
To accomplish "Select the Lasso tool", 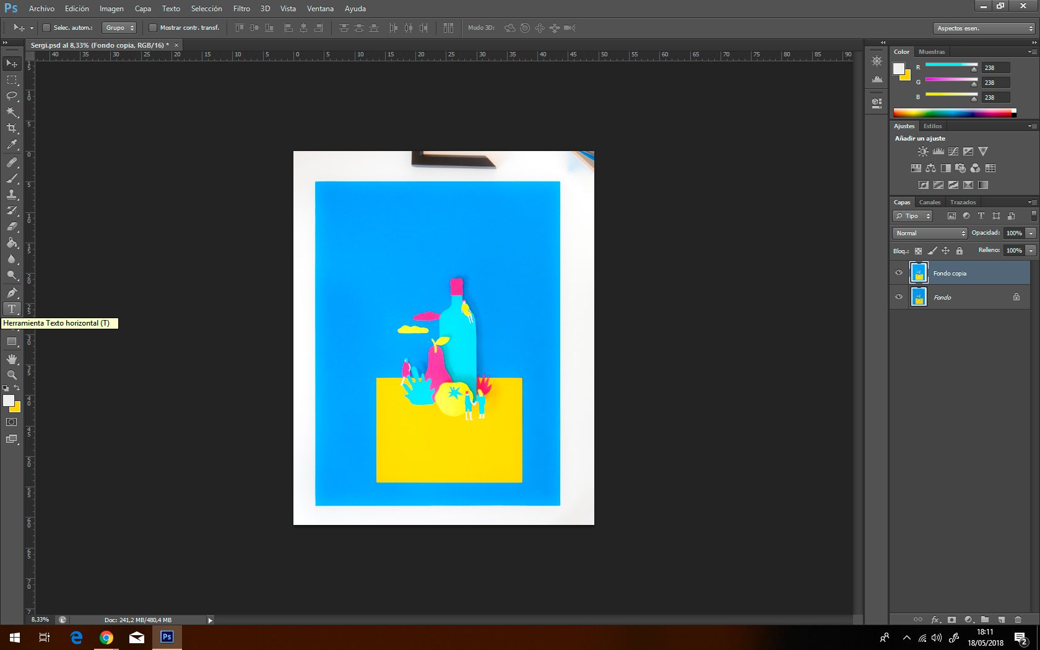I will (12, 96).
